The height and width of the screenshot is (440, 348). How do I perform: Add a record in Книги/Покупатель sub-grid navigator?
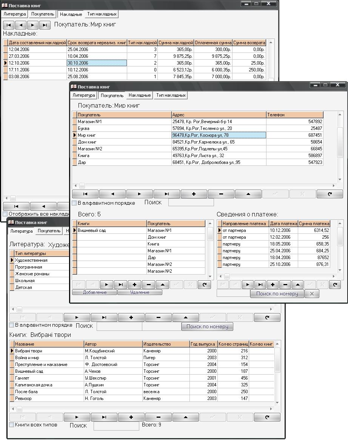pos(135,284)
